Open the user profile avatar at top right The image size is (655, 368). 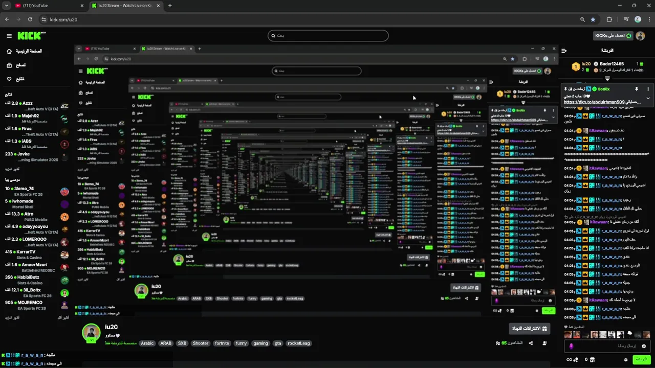(x=640, y=36)
